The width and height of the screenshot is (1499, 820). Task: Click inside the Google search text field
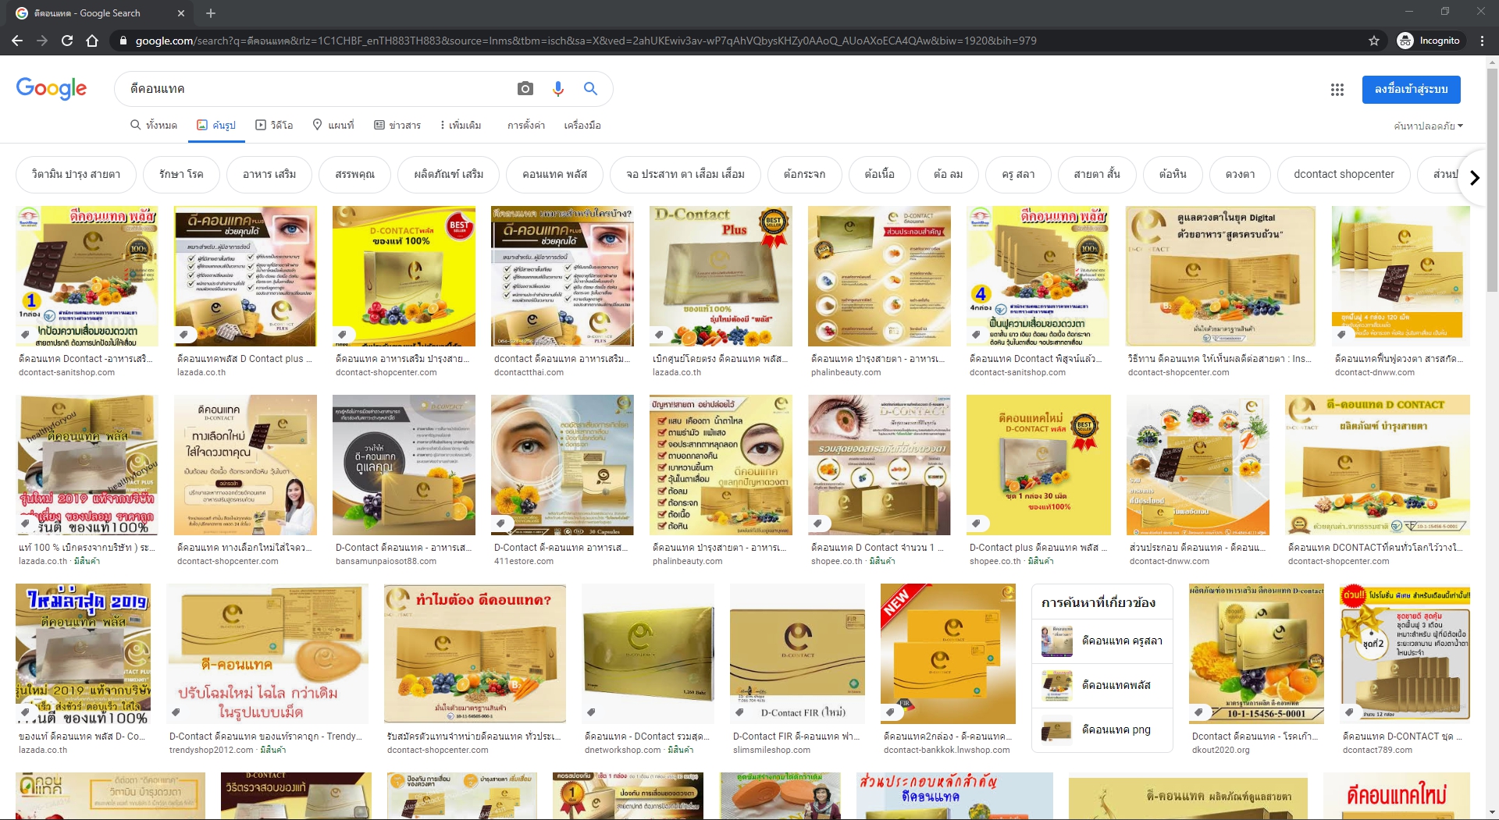tap(312, 89)
